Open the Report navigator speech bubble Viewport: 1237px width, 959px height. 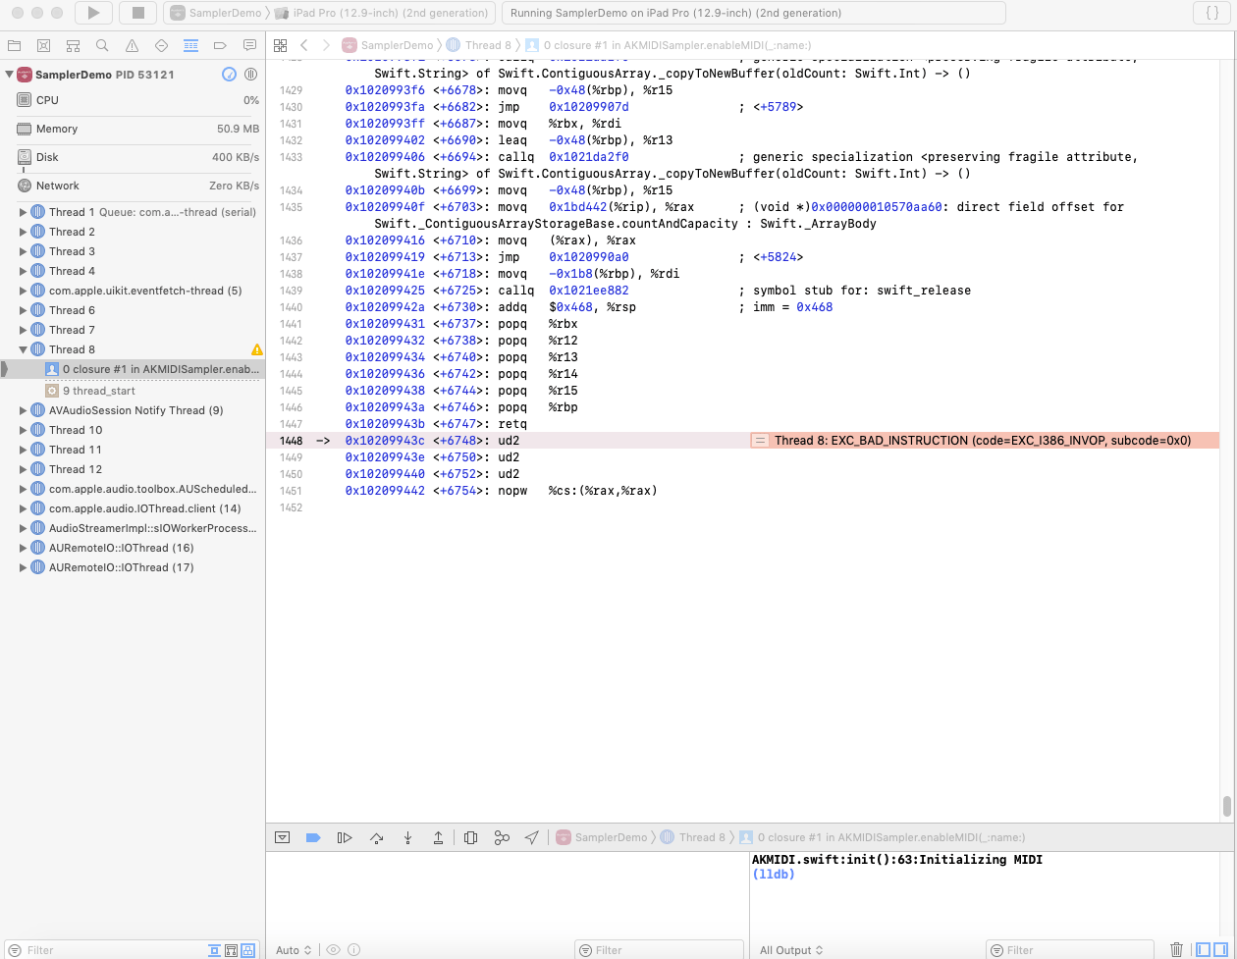point(249,45)
